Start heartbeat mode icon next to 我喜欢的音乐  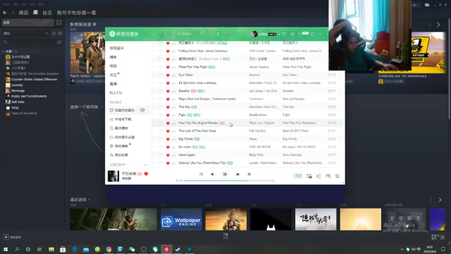point(143,110)
